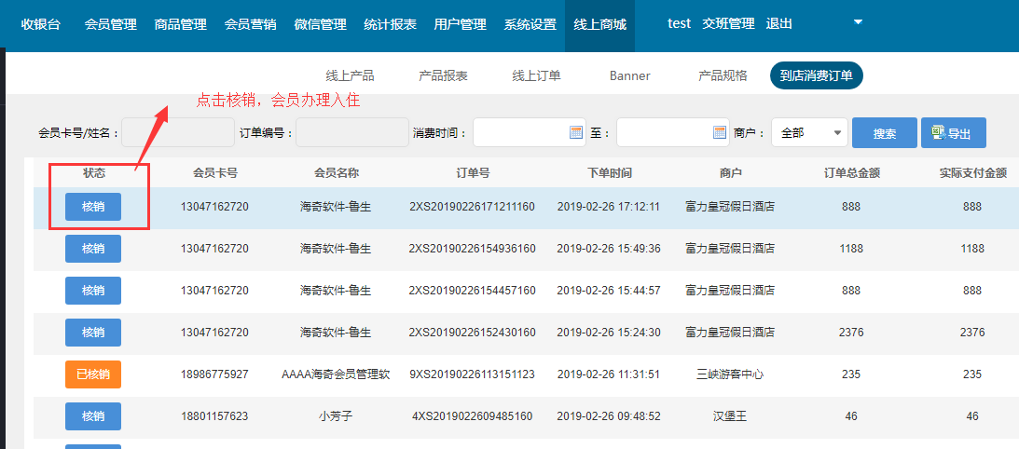Open the 线上商城 menu

point(599,24)
